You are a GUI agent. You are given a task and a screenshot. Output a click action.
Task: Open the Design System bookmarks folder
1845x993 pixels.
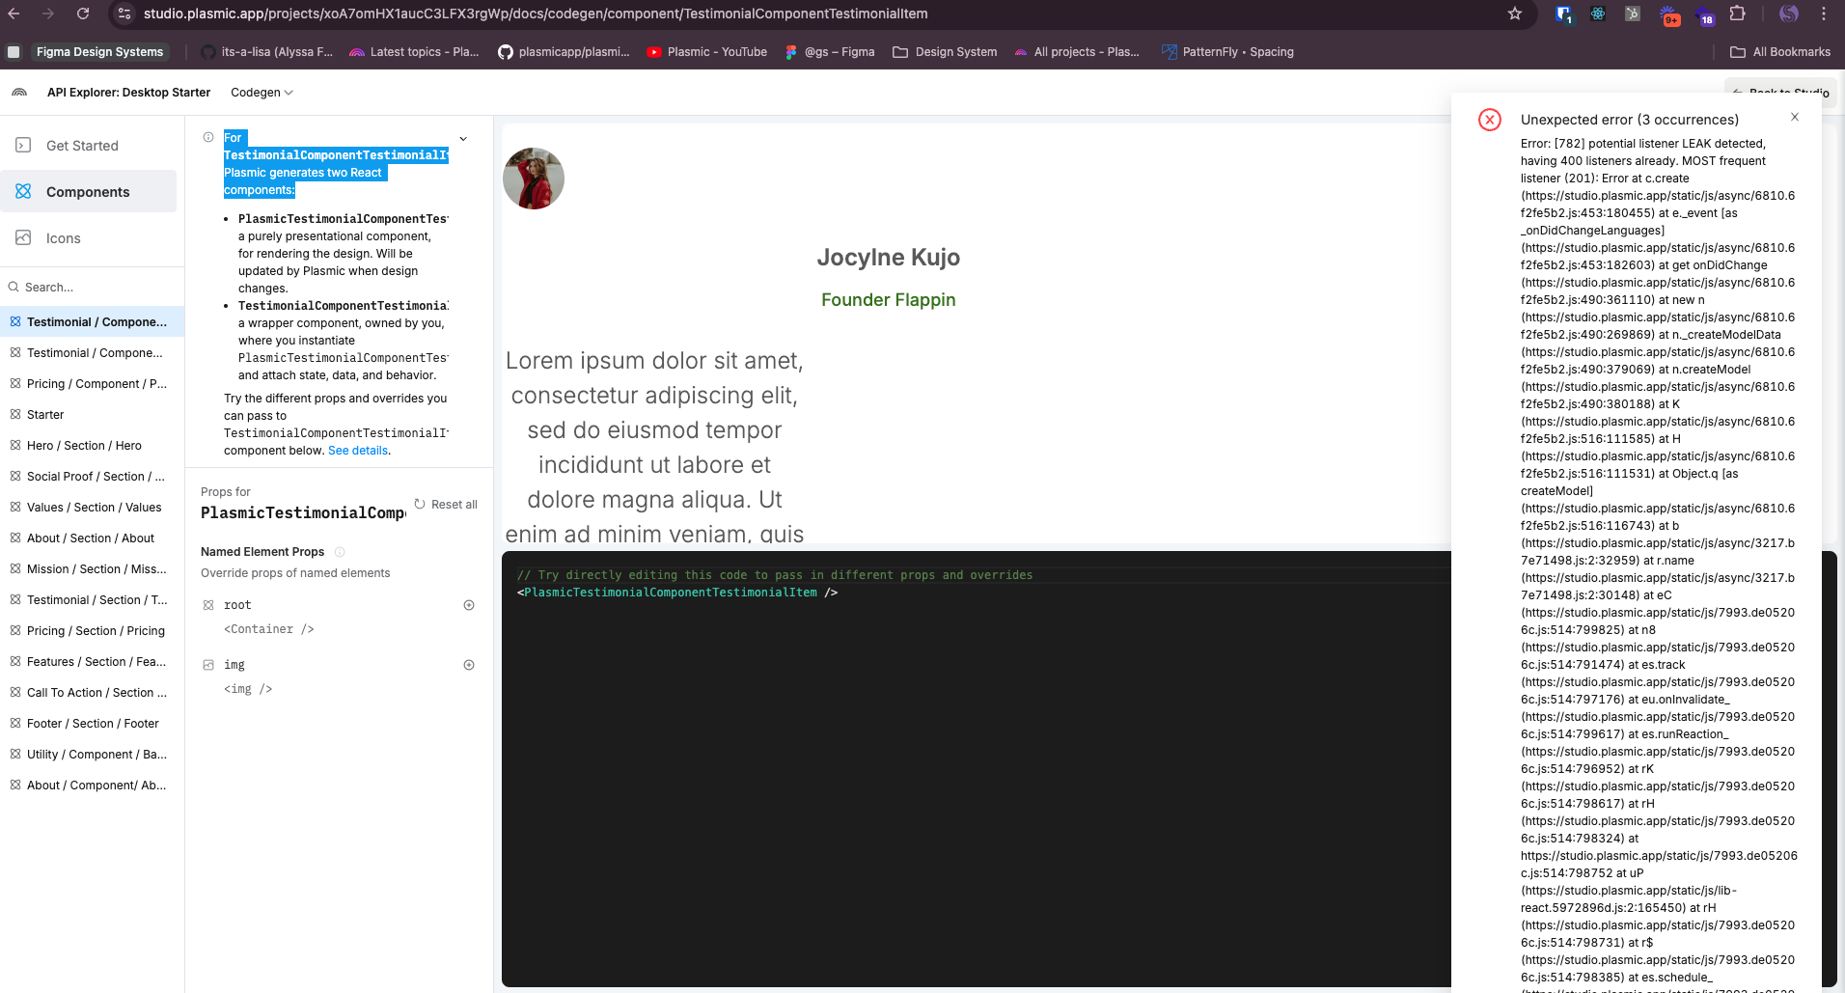pos(945,52)
